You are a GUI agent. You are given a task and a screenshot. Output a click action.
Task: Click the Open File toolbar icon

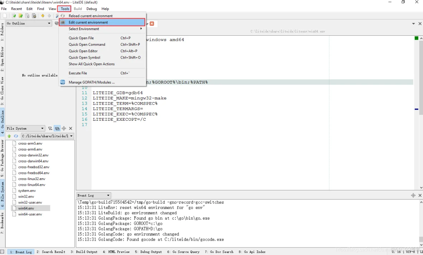click(14, 16)
